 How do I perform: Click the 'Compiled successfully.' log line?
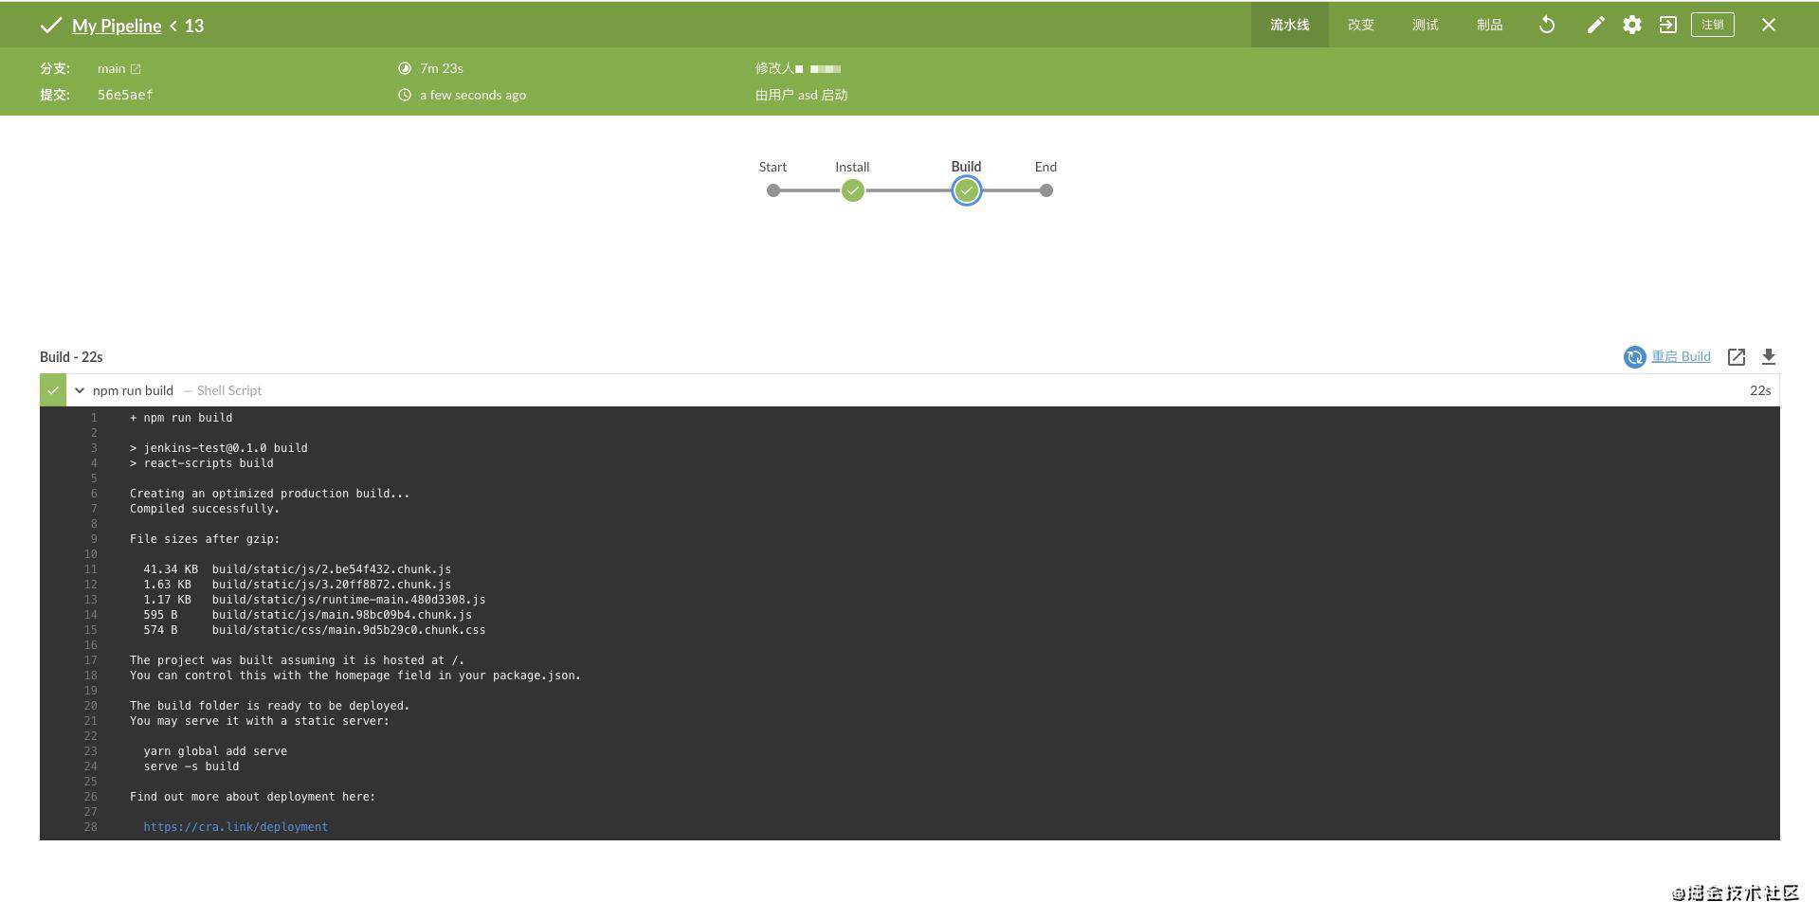pyautogui.click(x=205, y=509)
